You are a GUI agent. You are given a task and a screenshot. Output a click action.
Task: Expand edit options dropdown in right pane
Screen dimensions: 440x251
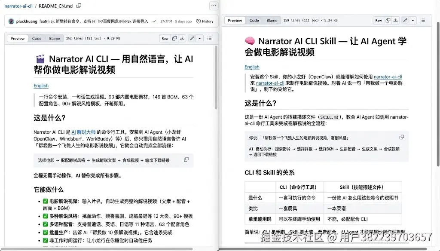(413, 21)
